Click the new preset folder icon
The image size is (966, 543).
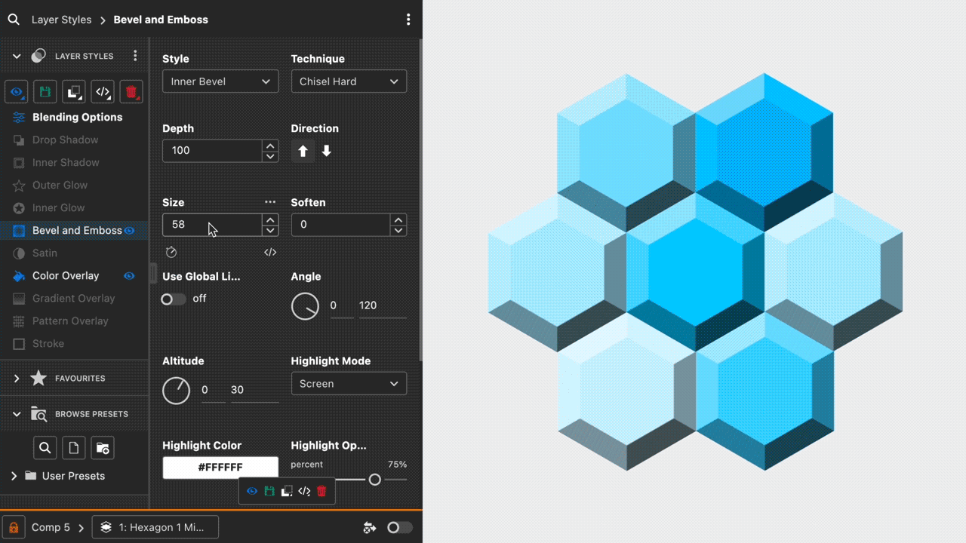click(x=102, y=447)
